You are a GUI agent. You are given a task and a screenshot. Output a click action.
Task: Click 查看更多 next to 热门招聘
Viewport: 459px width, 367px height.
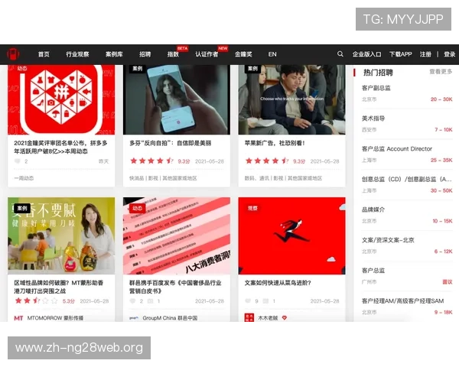(441, 71)
